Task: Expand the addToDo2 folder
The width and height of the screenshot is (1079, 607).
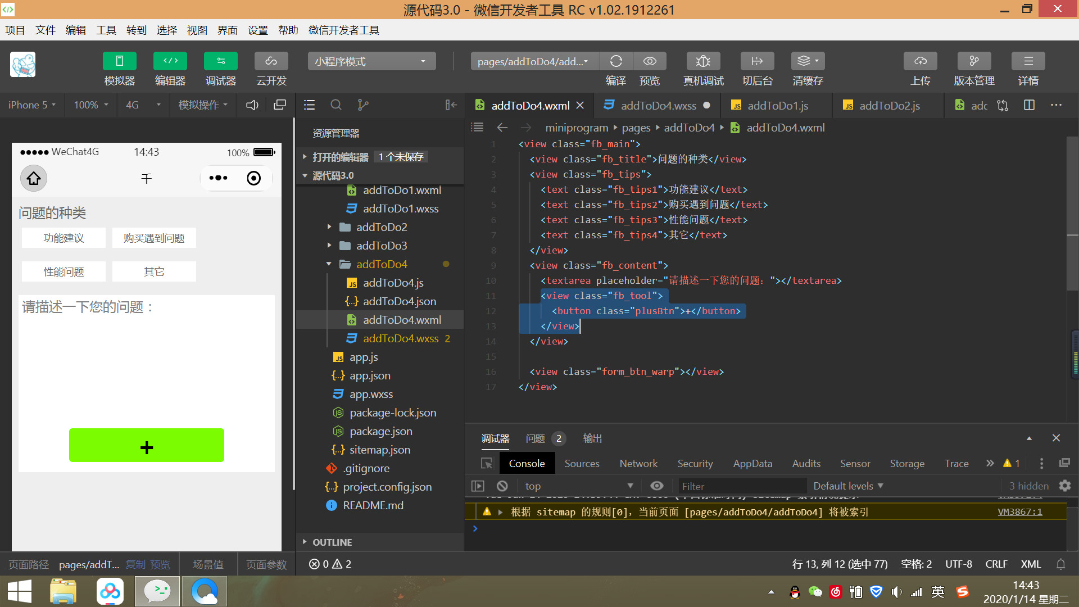Action: click(330, 227)
